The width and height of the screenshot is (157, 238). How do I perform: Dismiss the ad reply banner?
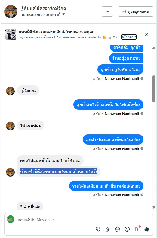click(146, 34)
